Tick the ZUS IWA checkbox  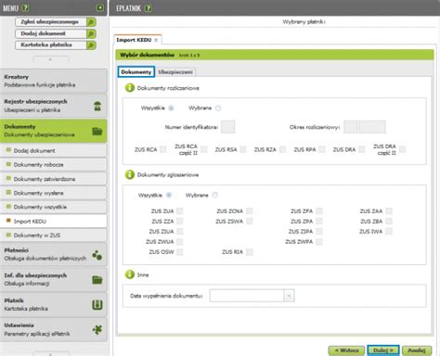(389, 232)
